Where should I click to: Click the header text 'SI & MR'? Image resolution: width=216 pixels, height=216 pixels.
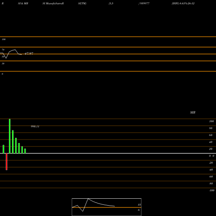[x=23, y=3]
